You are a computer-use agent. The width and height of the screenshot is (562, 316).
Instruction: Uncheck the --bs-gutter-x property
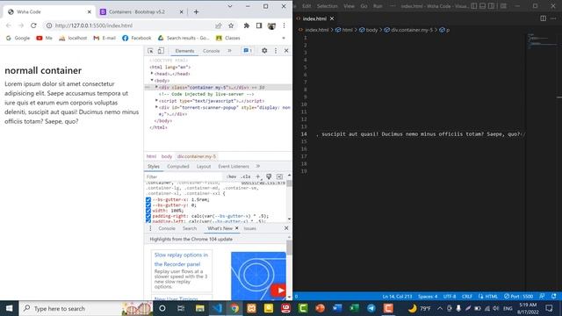148,199
